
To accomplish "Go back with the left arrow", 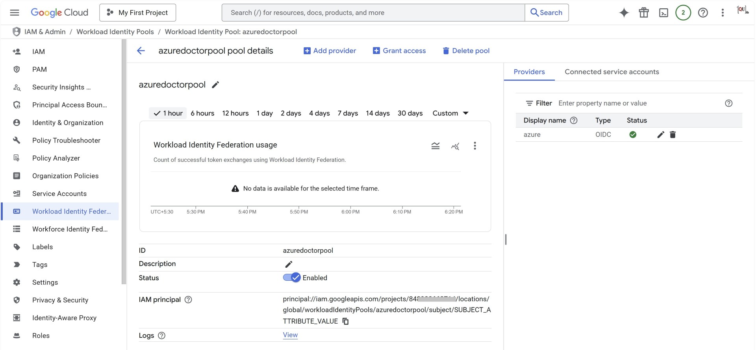I will [141, 51].
